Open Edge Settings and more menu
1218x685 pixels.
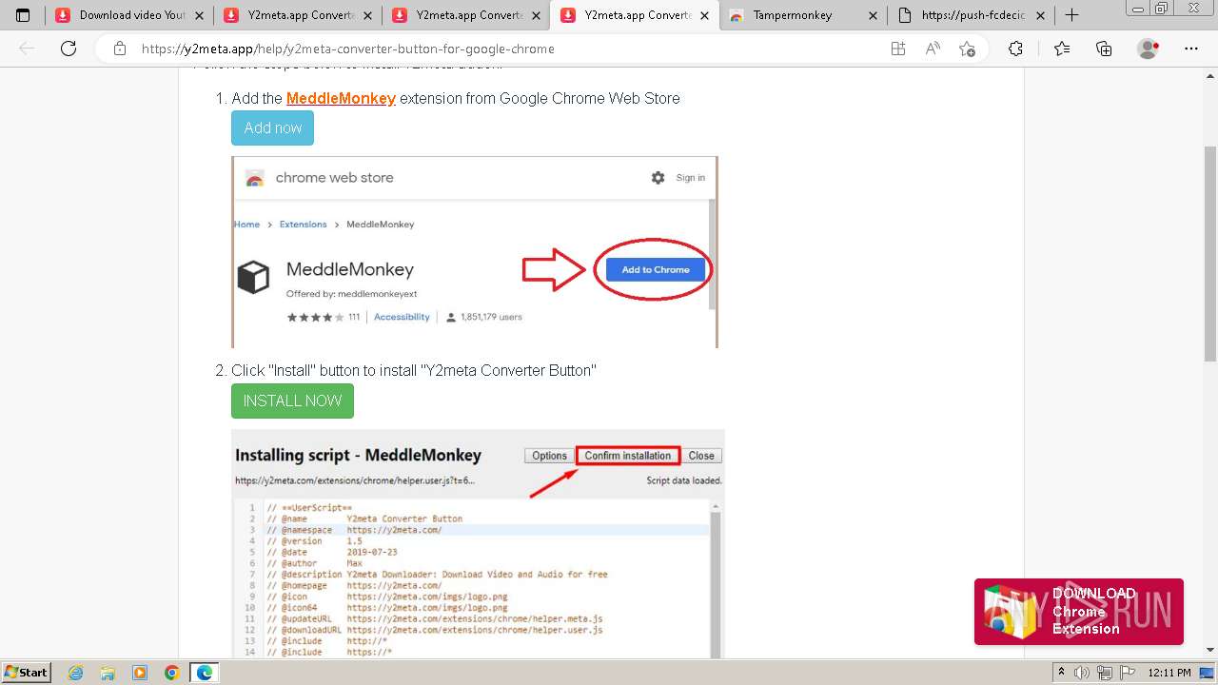(x=1191, y=49)
